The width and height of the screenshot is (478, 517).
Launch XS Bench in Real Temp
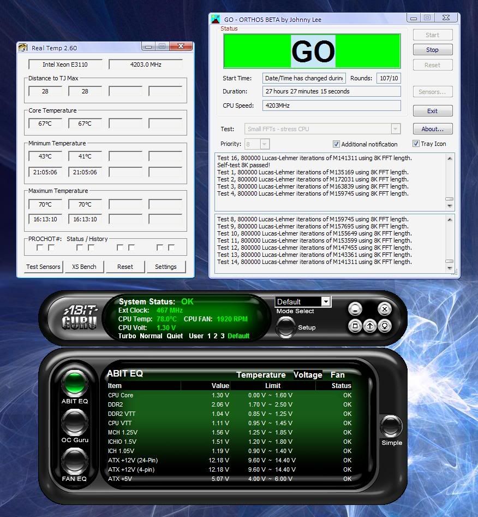point(84,267)
